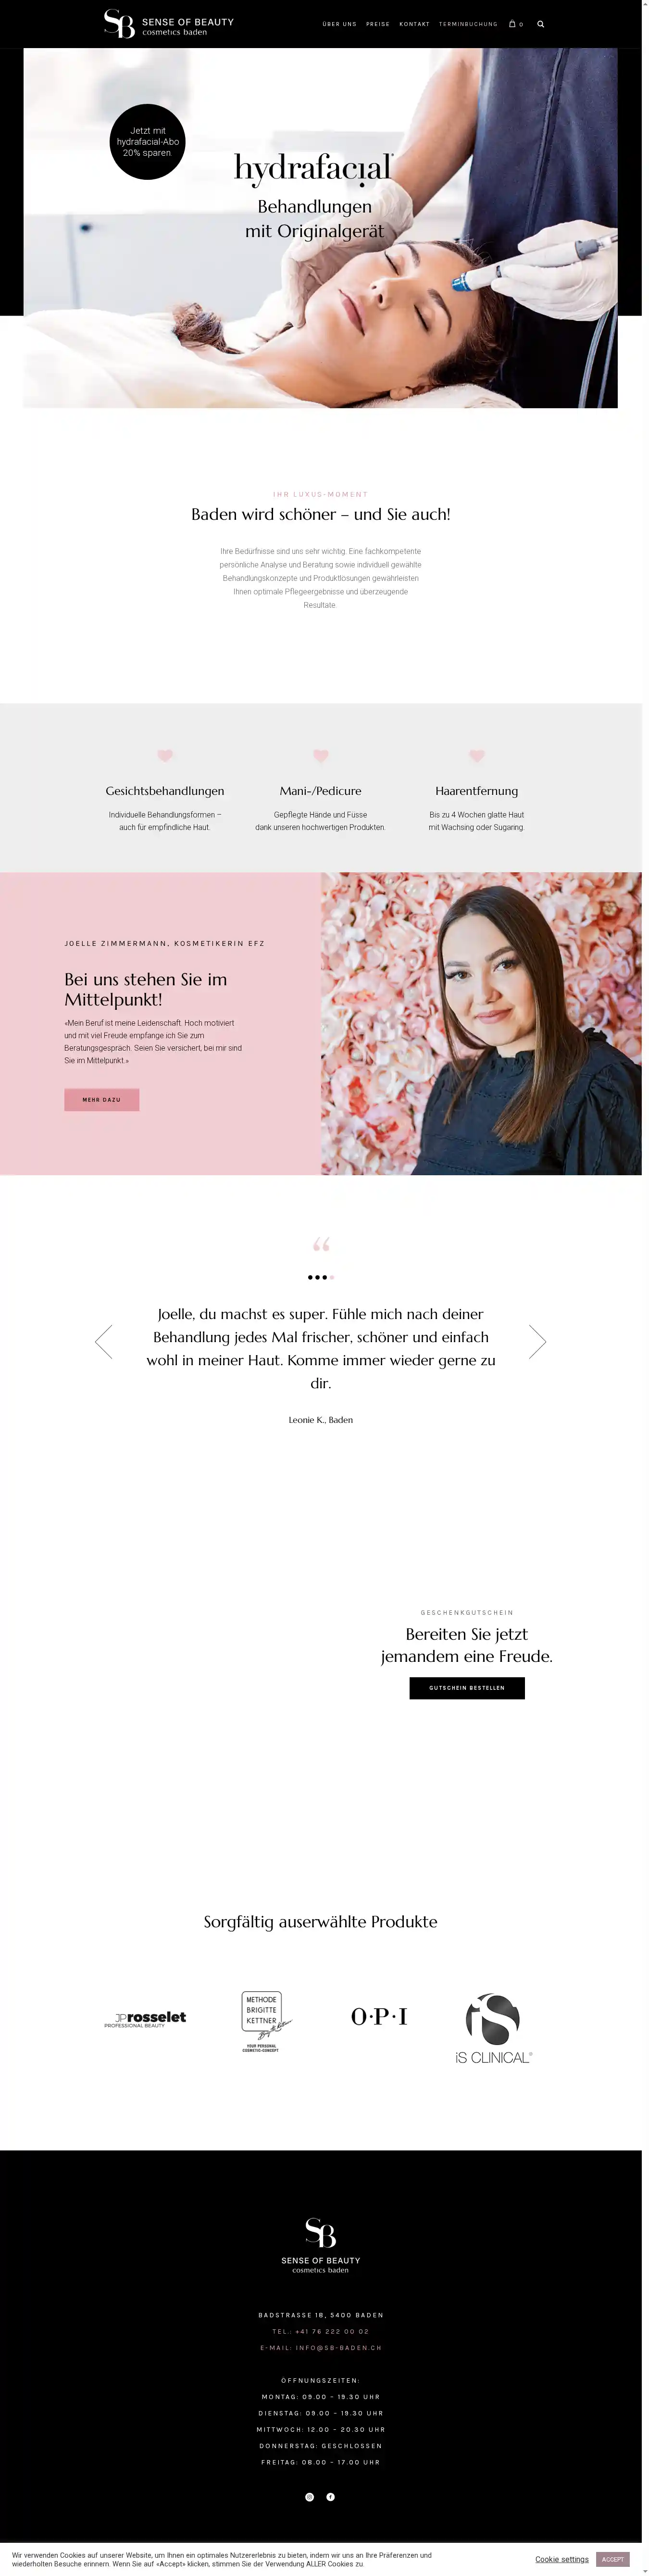This screenshot has width=649, height=2576.
Task: Click the iS Clinical product logo
Action: 493,2028
